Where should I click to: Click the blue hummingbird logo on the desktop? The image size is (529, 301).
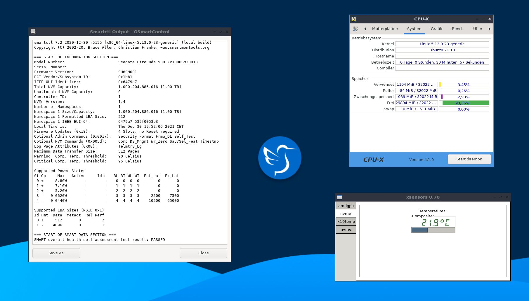click(280, 157)
